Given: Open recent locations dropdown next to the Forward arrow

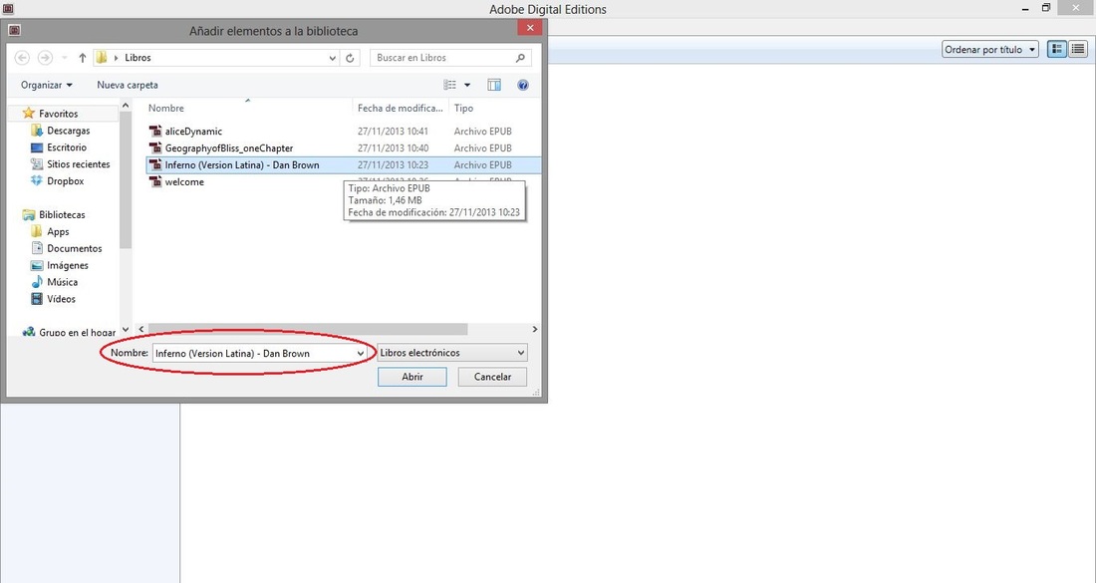Looking at the screenshot, I should point(65,58).
